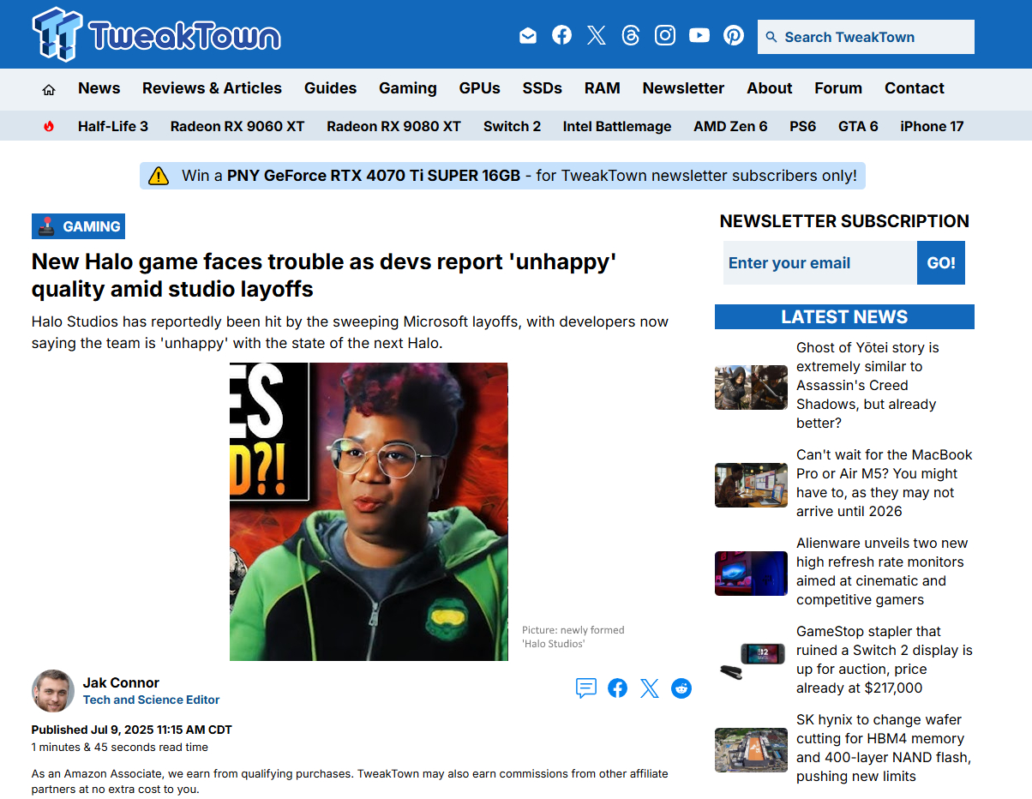
Task: Click the home icon in navigation bar
Action: [49, 89]
